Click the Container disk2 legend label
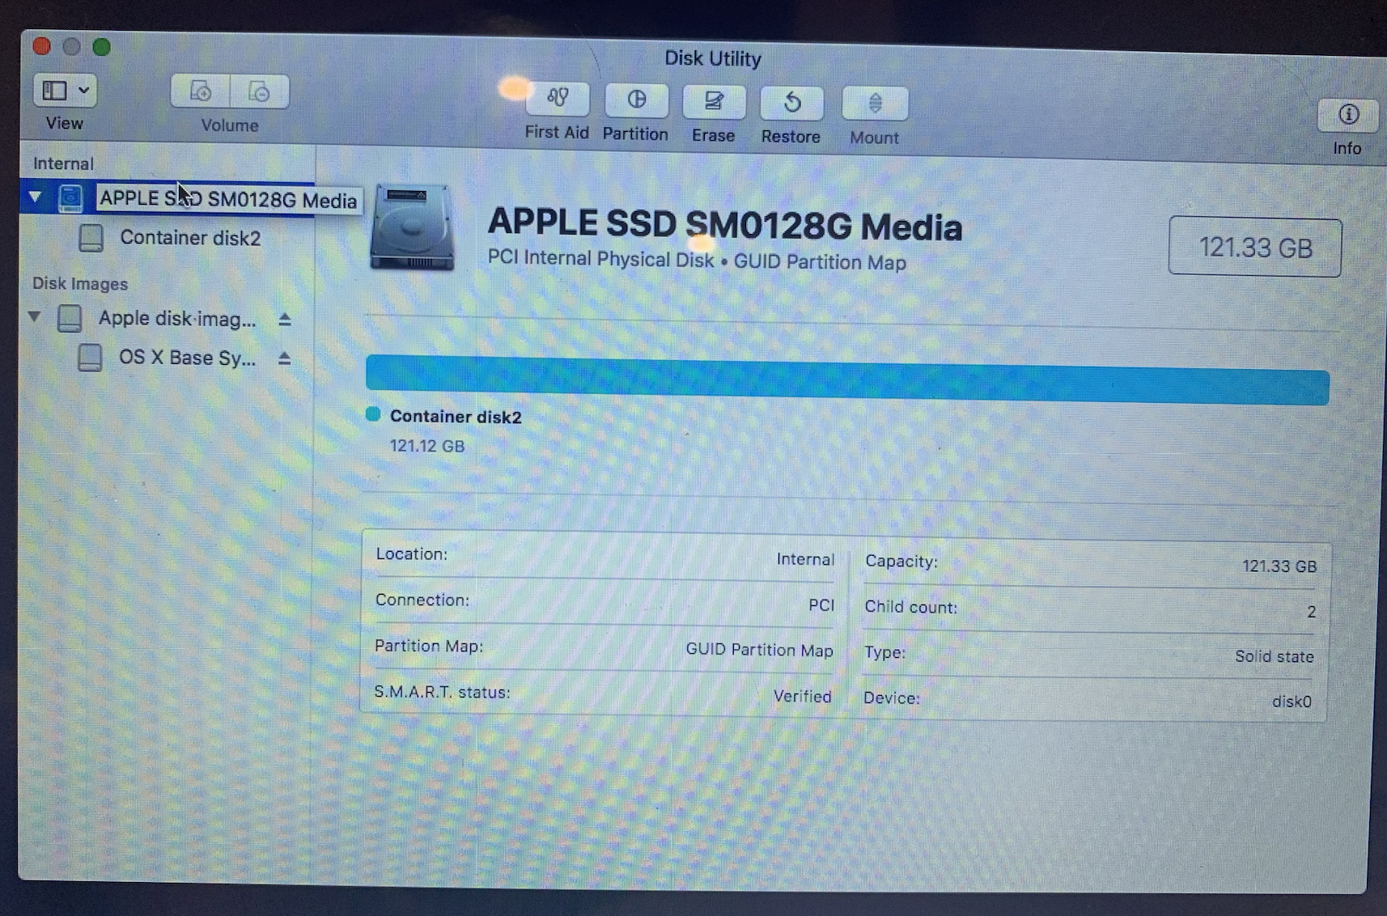 (x=456, y=417)
